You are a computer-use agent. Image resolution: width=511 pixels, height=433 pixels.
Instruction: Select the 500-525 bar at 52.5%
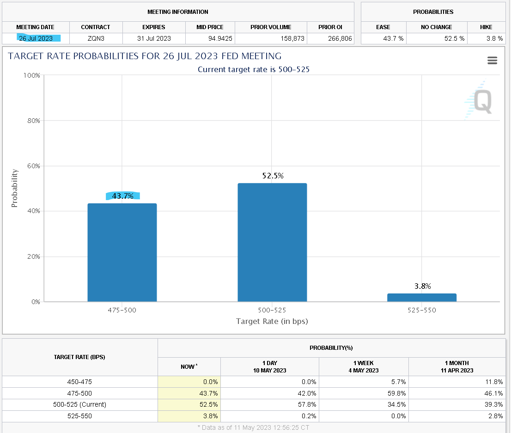point(272,242)
